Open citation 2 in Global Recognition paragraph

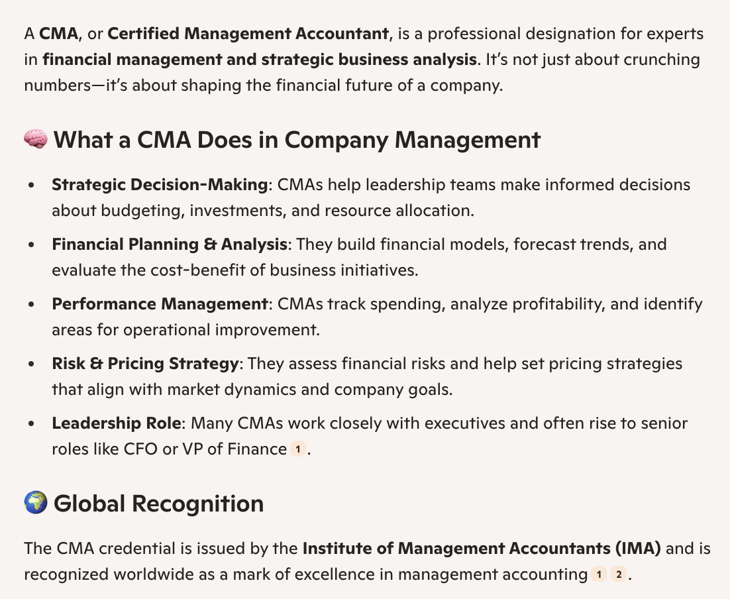click(x=618, y=574)
